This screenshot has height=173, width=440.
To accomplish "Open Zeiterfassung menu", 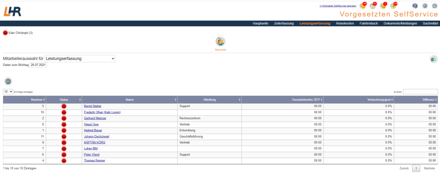I will [284, 24].
